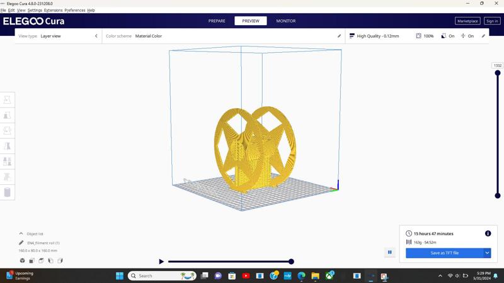The width and height of the screenshot is (504, 283).
Task: Show hidden system tray icons
Action: (x=440, y=275)
